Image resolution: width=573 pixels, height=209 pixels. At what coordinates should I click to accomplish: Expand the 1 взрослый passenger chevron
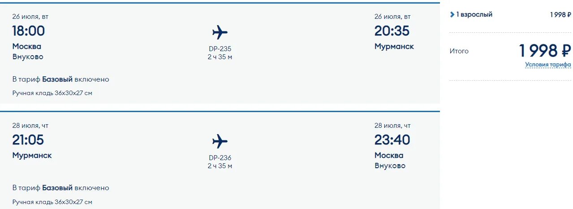coord(452,15)
